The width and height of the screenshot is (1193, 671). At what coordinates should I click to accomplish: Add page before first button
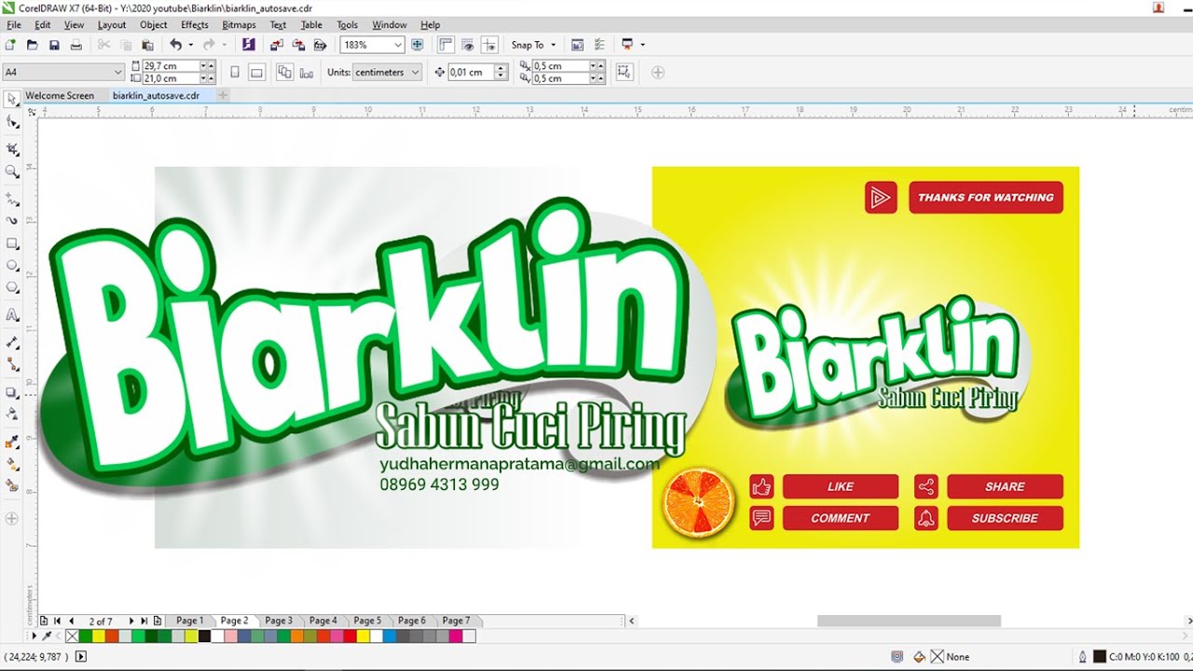tap(44, 621)
